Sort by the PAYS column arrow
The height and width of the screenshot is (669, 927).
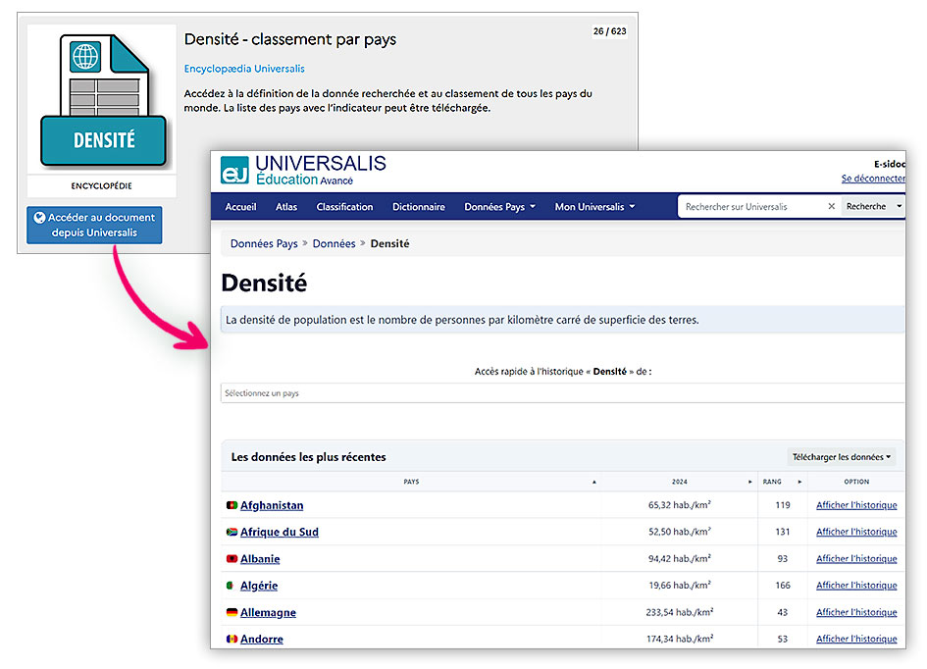[593, 483]
